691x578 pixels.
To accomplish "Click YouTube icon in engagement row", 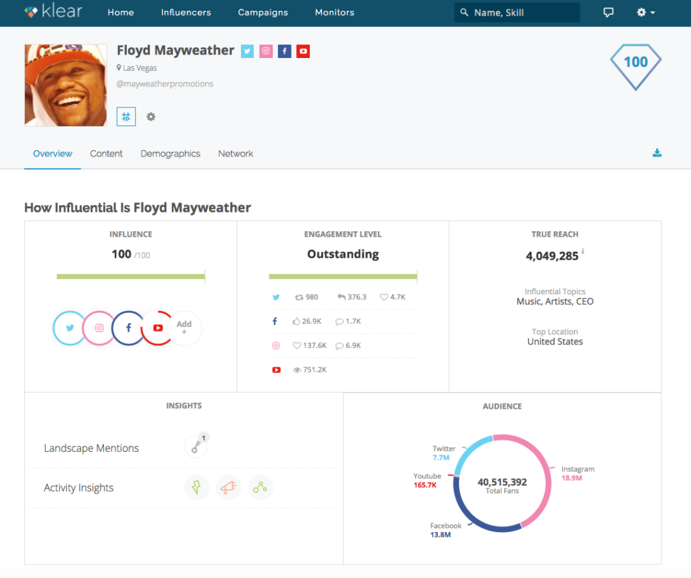I will [276, 370].
